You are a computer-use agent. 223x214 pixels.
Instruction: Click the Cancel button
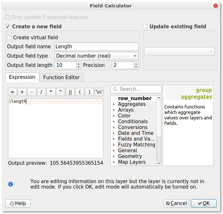pos(176,203)
